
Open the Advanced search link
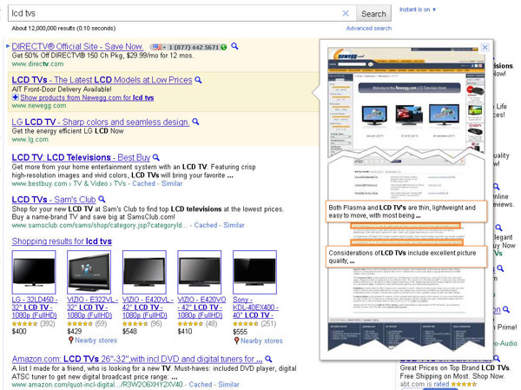(x=368, y=29)
